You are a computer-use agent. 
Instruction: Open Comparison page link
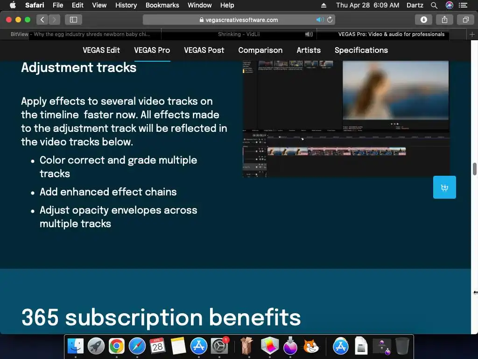click(x=260, y=50)
